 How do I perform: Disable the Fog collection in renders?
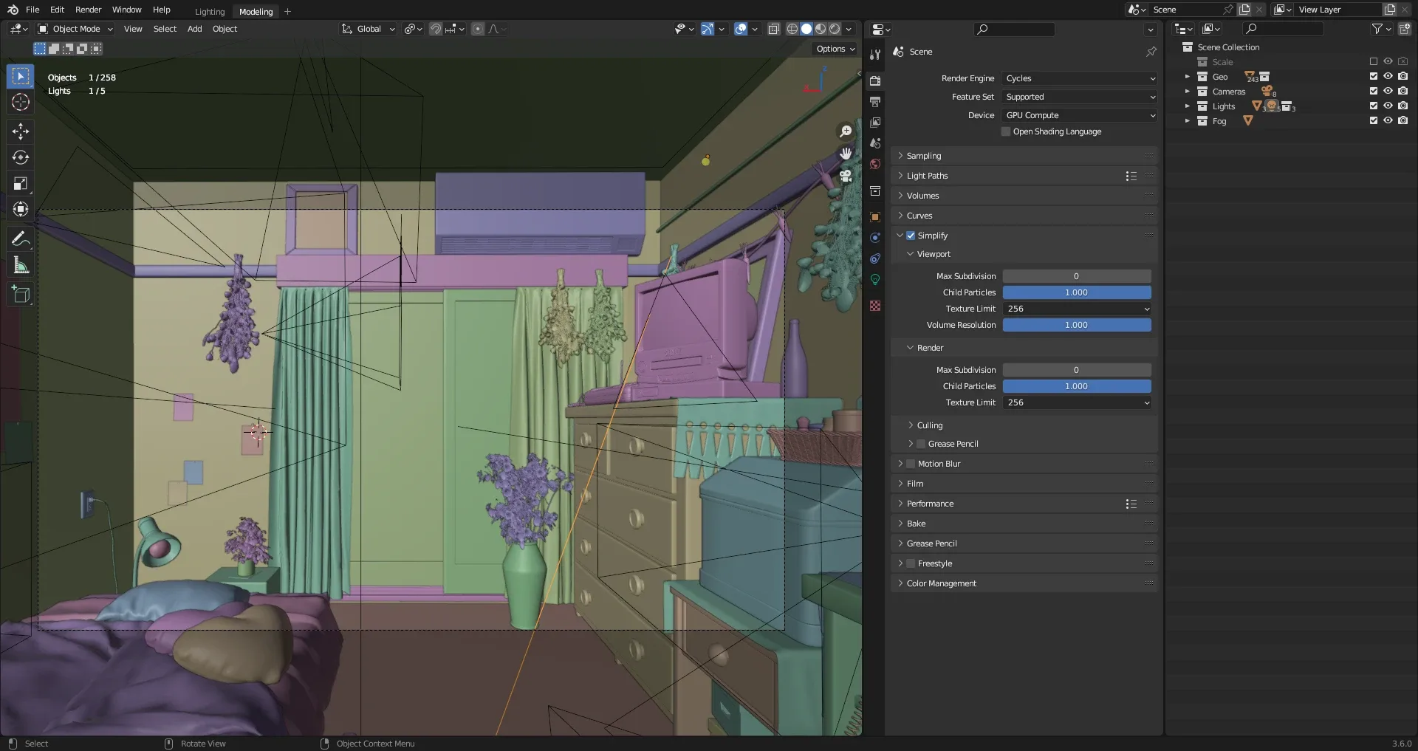1403,120
